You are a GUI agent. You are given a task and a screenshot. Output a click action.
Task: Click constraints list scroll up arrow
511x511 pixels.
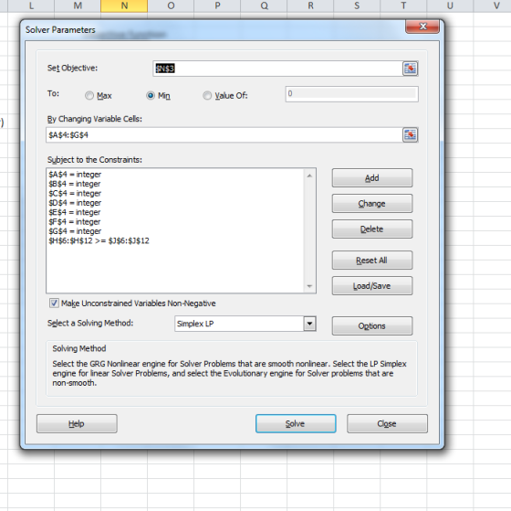(x=309, y=176)
